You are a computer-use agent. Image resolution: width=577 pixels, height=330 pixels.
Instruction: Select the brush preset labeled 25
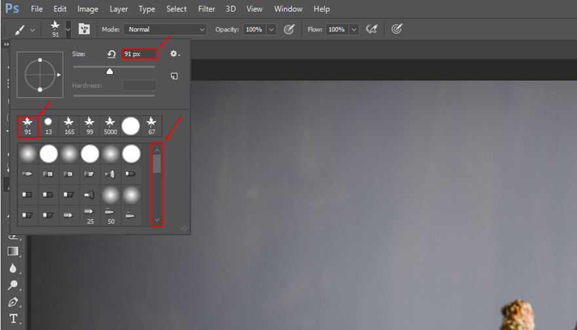[x=90, y=215]
